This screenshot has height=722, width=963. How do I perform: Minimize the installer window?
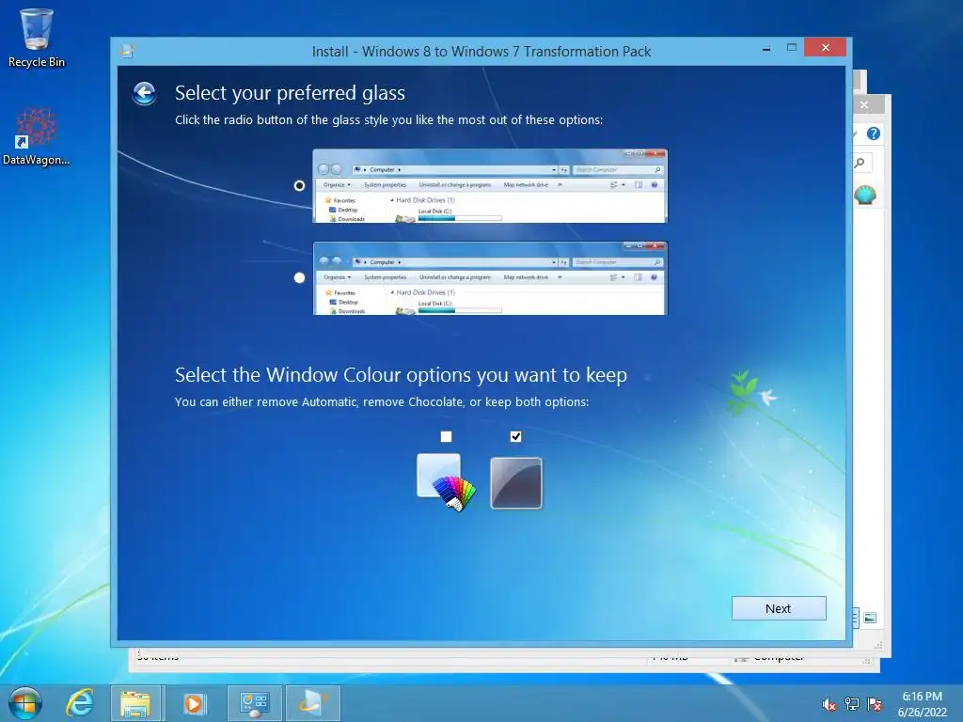766,48
